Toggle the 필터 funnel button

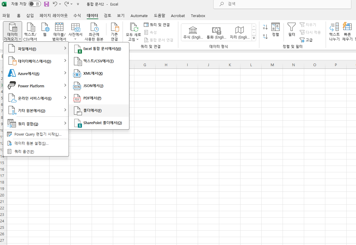[291, 29]
